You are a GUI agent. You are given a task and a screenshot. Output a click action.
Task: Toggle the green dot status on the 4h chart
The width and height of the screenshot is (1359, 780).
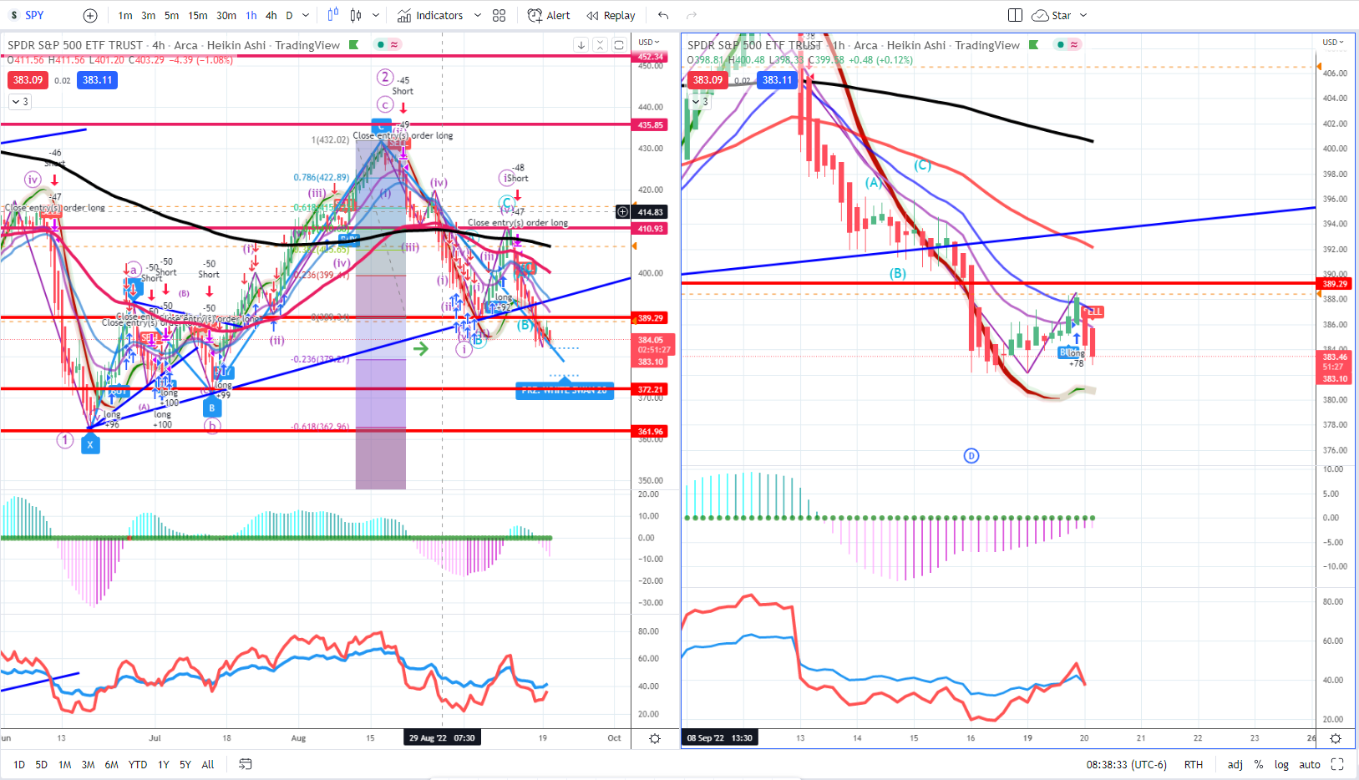coord(381,45)
